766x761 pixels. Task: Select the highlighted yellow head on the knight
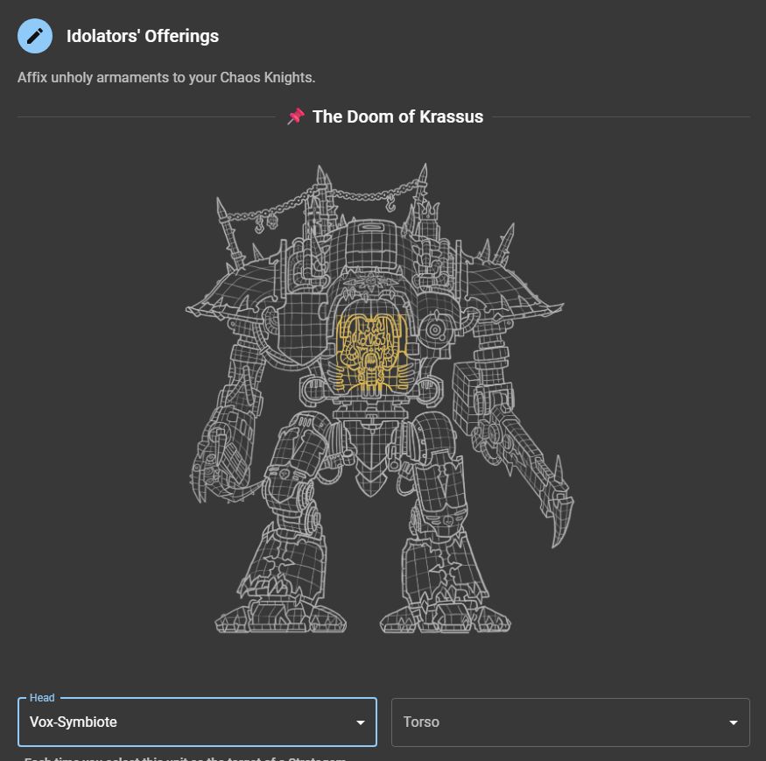click(371, 353)
